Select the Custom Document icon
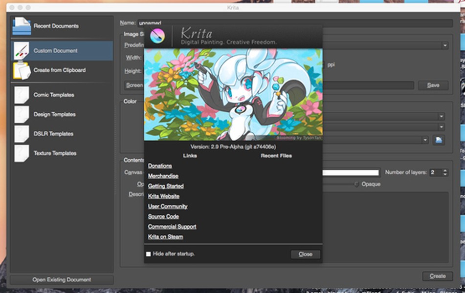 tap(21, 51)
